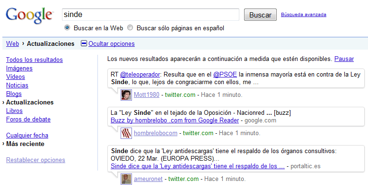
Task: Switch to the Noticias filter
Action: (17, 85)
